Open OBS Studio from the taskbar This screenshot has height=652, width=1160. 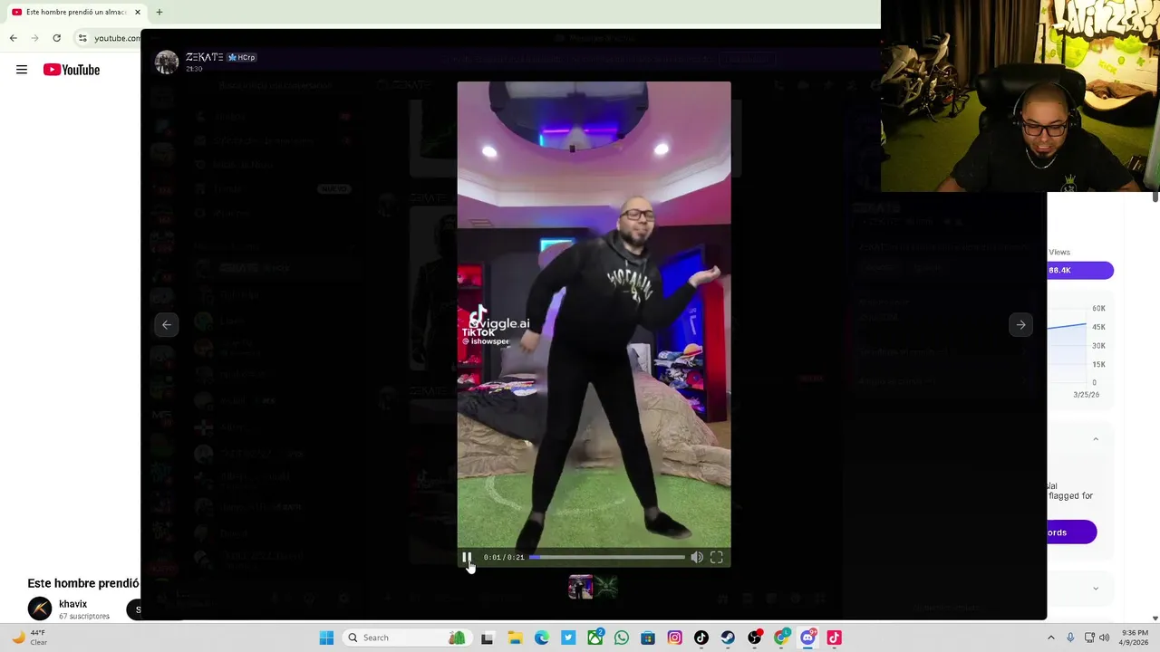coord(755,638)
